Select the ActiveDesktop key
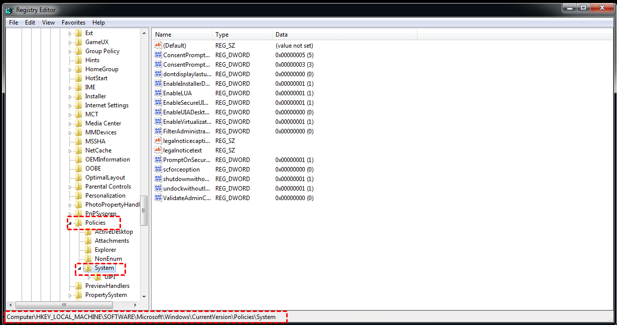This screenshot has width=617, height=325. [114, 232]
